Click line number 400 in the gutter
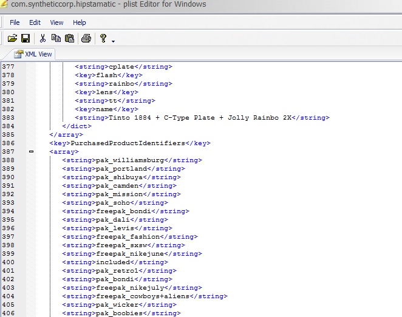Image resolution: width=402 pixels, height=317 pixels. (x=9, y=262)
